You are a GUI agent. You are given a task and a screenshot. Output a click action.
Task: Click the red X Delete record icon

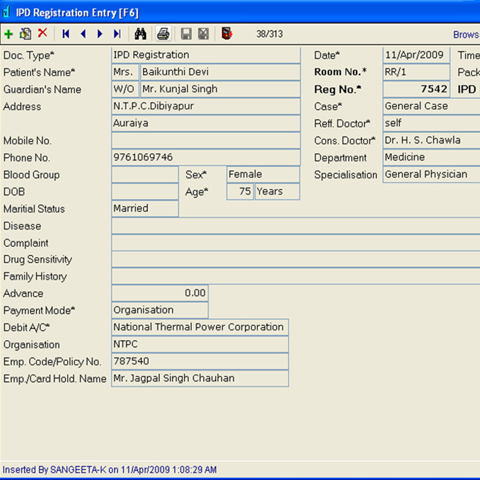42,33
